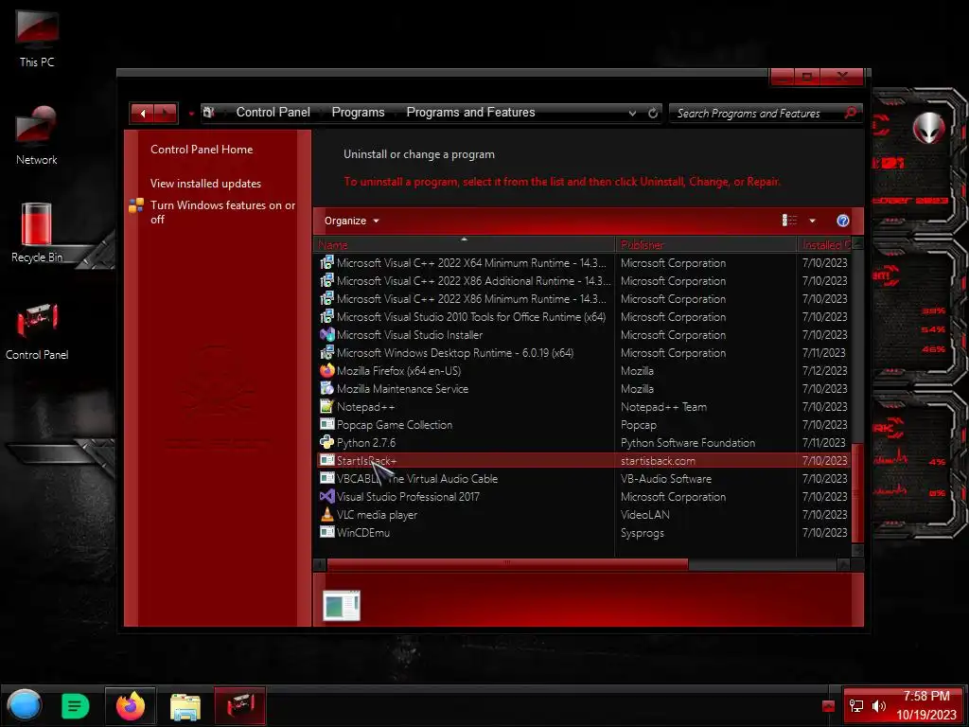
Task: Click Programs and Features breadcrumb
Action: 470,113
